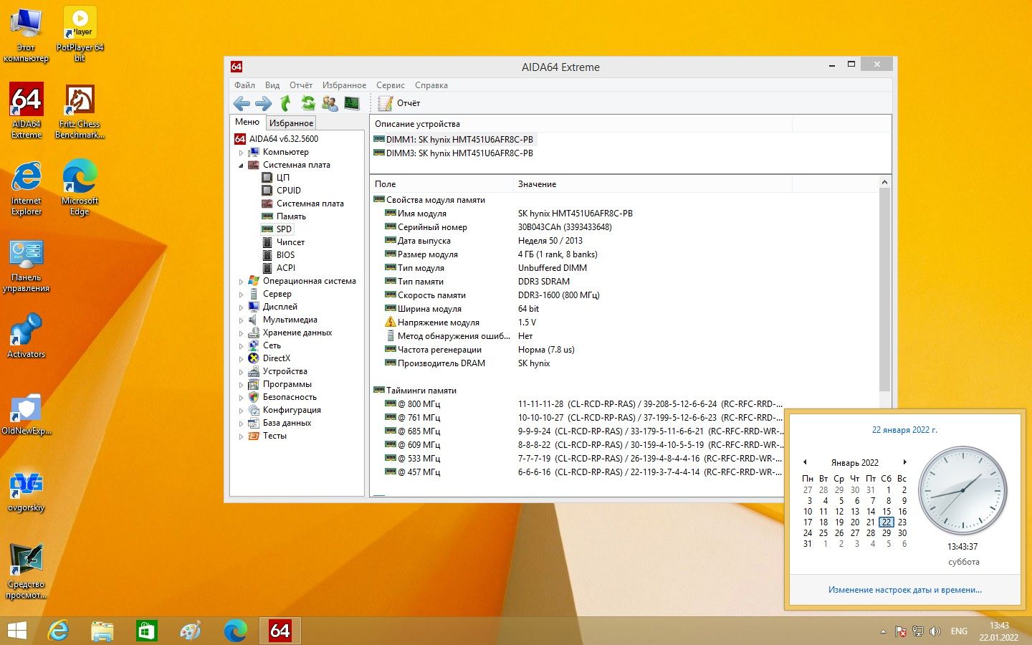The height and width of the screenshot is (645, 1032).
Task: Open Fritz Chess Benchmark desktop icon
Action: tap(80, 111)
